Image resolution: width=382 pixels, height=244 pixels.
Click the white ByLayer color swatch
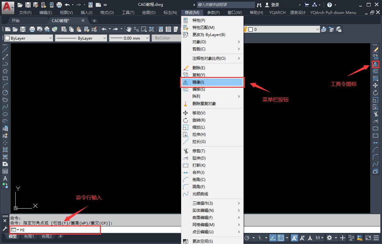(x=7, y=38)
